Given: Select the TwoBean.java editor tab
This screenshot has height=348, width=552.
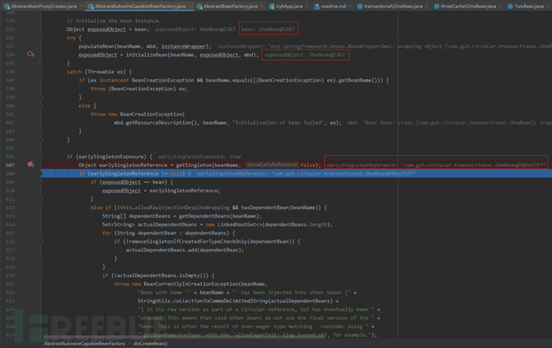Looking at the screenshot, I should click(x=528, y=6).
